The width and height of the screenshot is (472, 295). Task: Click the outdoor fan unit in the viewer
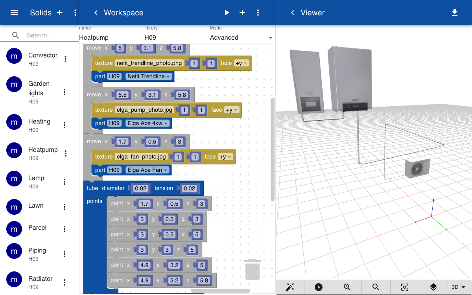point(417,168)
